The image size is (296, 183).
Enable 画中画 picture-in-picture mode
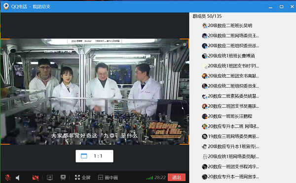pyautogui.click(x=108, y=178)
